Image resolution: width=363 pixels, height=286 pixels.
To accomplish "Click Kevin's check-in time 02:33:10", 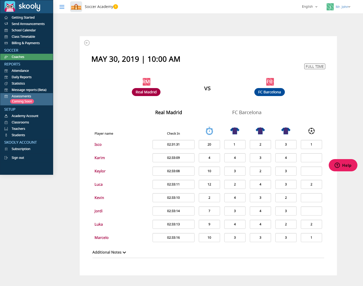I will tap(174, 198).
